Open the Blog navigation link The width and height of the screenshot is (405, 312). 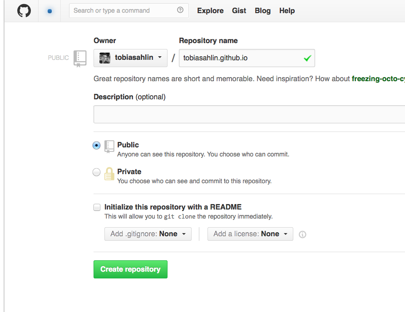click(x=263, y=10)
